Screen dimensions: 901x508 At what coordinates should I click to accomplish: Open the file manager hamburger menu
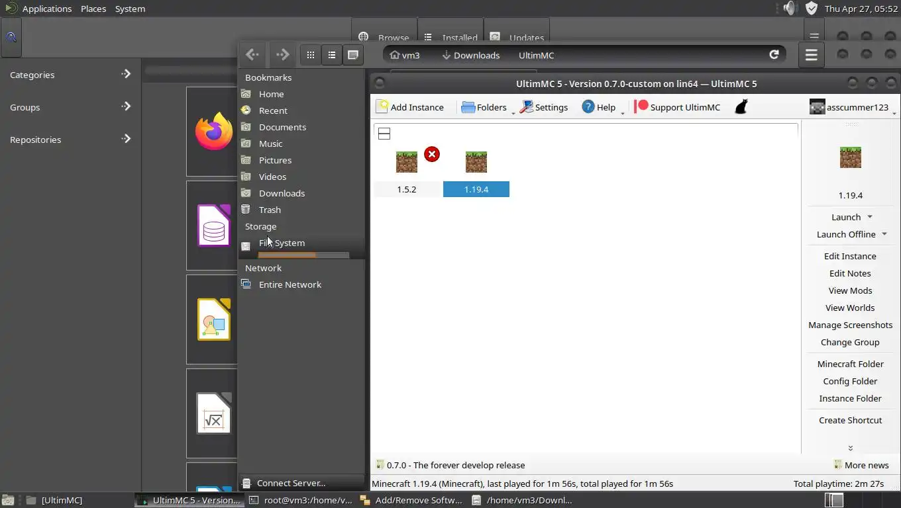tap(811, 55)
